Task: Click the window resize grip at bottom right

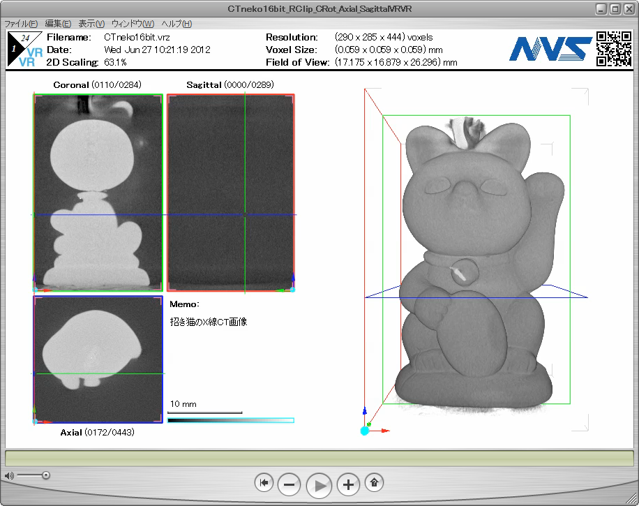Action: point(633,499)
